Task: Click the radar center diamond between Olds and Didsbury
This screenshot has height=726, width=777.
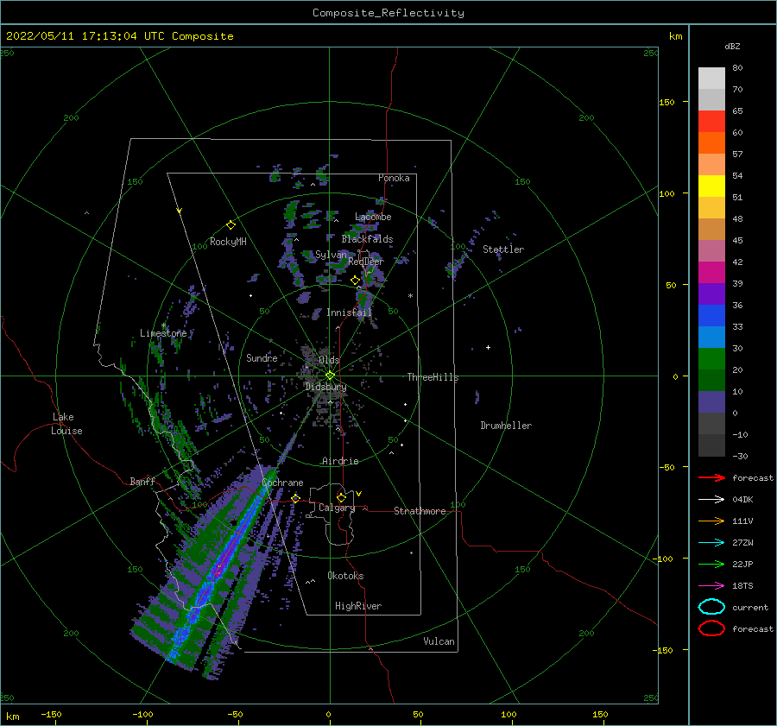Action: pyautogui.click(x=330, y=376)
